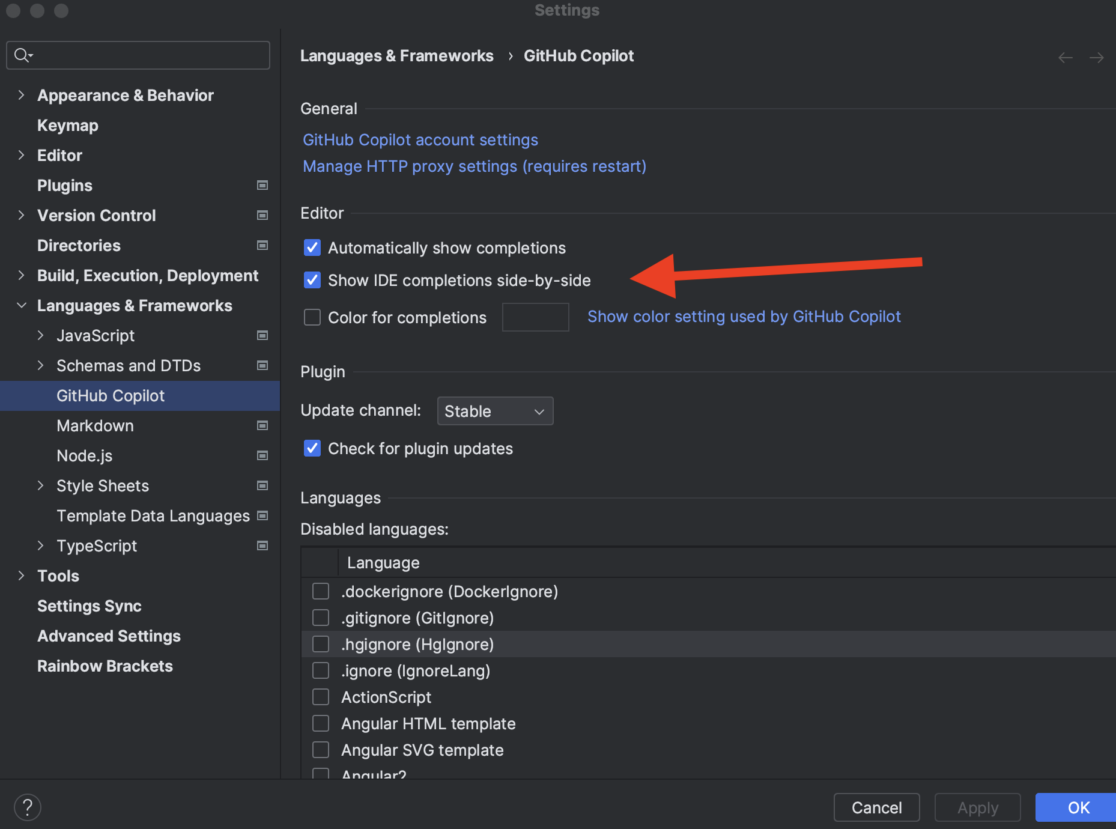Image resolution: width=1116 pixels, height=829 pixels.
Task: Click the settings icon next to Markdown
Action: [262, 425]
